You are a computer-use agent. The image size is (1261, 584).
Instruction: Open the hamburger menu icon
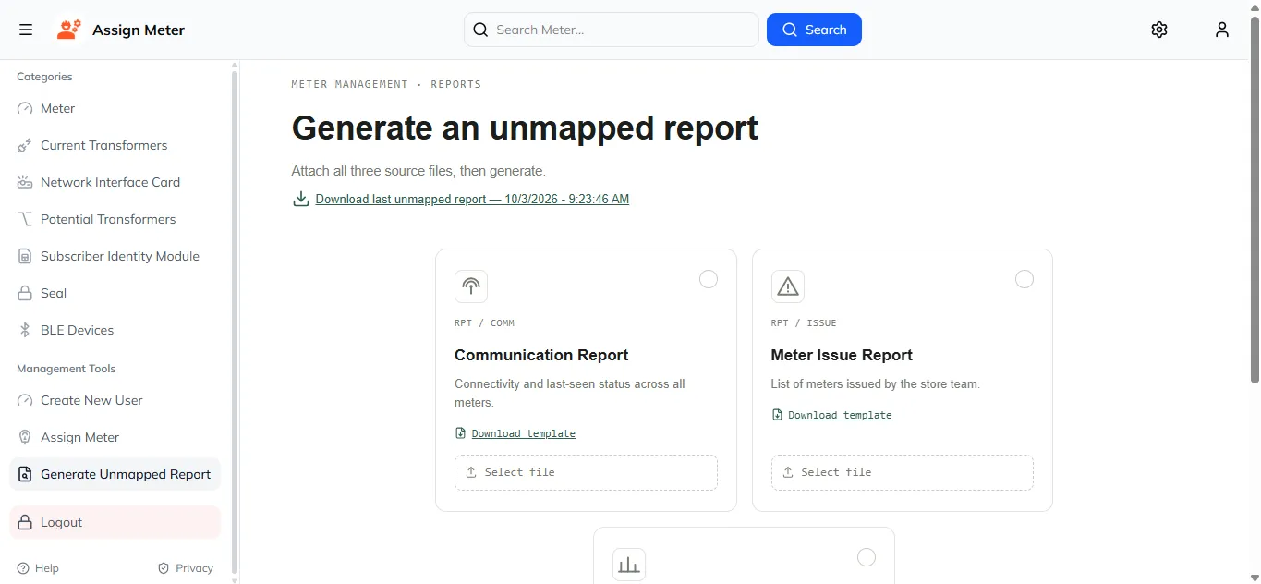26,30
